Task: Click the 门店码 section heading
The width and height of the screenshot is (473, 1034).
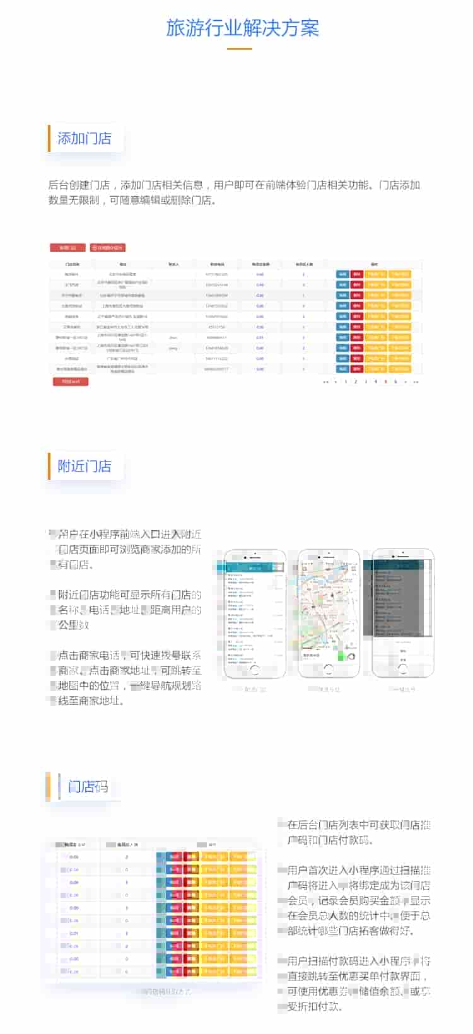Action: 88,786
